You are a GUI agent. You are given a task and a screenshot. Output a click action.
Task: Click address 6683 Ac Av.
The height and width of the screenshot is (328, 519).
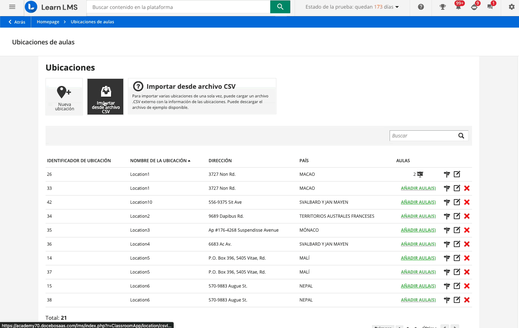point(220,244)
